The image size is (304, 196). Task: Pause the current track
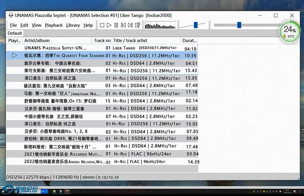116,25
